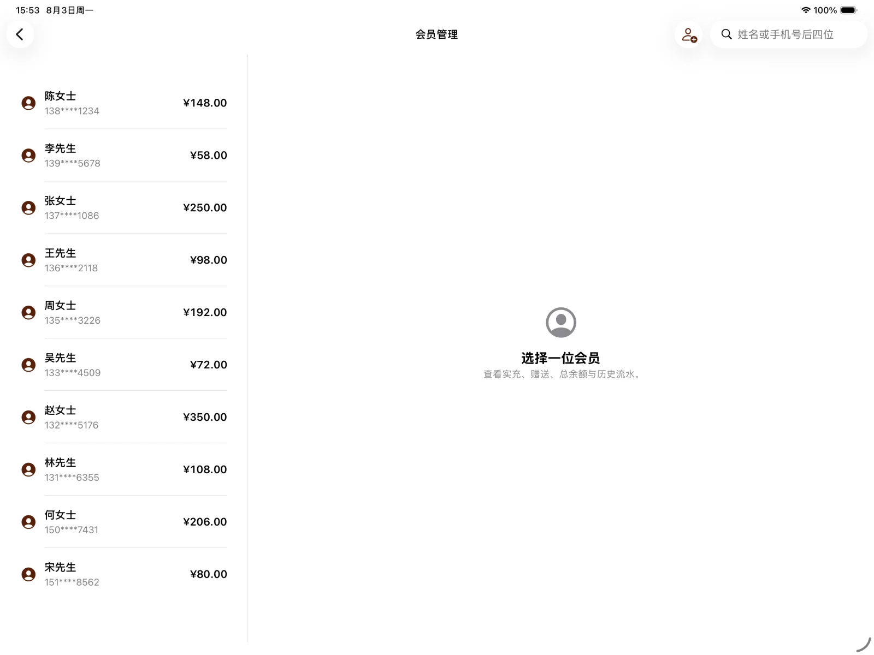Click phone number 133****4509
The image size is (874, 655).
tap(73, 373)
